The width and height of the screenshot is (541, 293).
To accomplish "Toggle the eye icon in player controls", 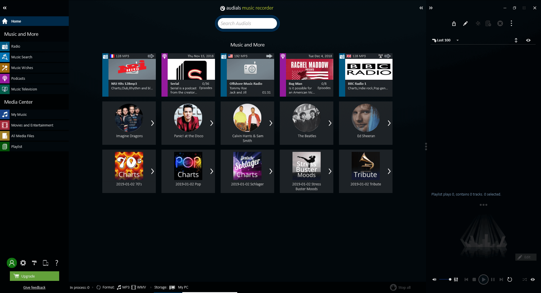I will point(533,279).
